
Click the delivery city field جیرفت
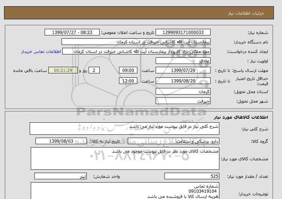coord(183,101)
